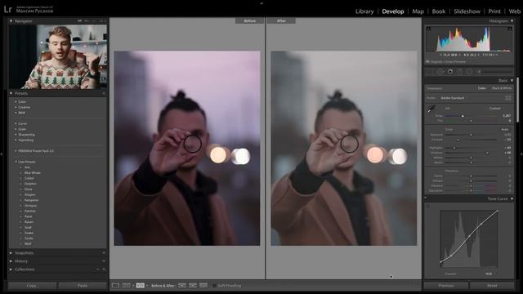Viewport: 523px width, 294px height.
Task: Select the radial filter tool
Action: [x=469, y=71]
